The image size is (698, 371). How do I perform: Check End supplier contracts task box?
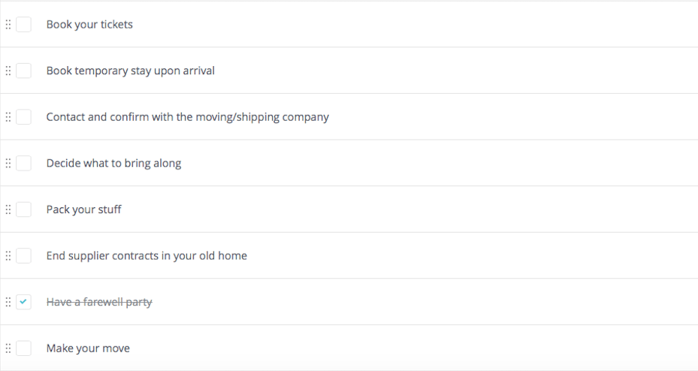pyautogui.click(x=24, y=256)
